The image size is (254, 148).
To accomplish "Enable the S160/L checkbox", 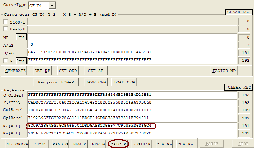I will [6, 22].
